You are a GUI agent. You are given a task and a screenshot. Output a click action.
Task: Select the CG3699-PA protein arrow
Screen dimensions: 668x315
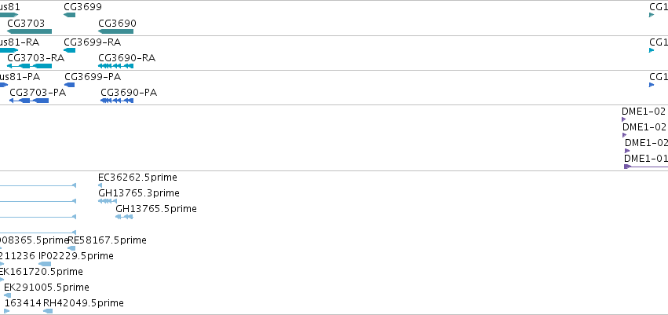click(69, 85)
